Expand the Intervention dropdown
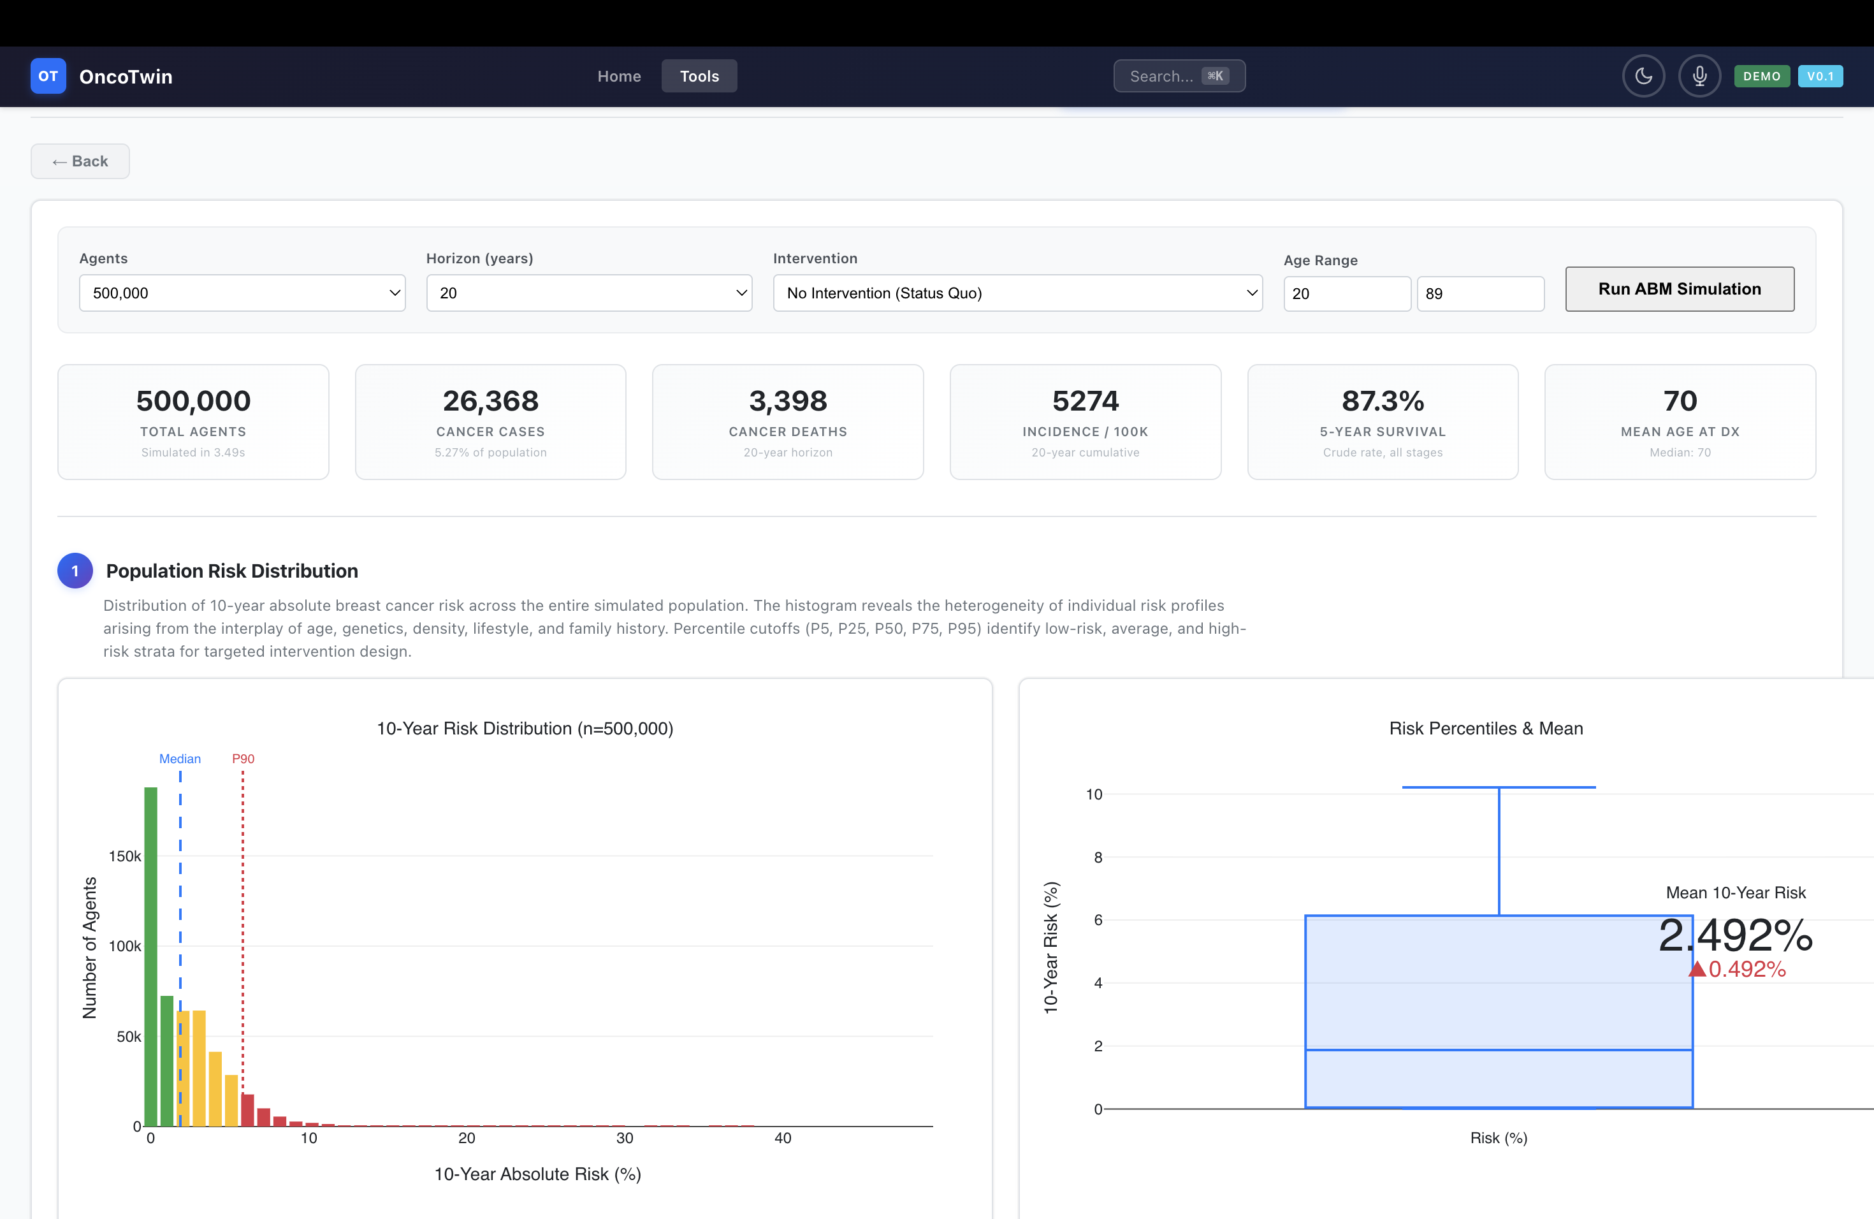 point(1017,293)
